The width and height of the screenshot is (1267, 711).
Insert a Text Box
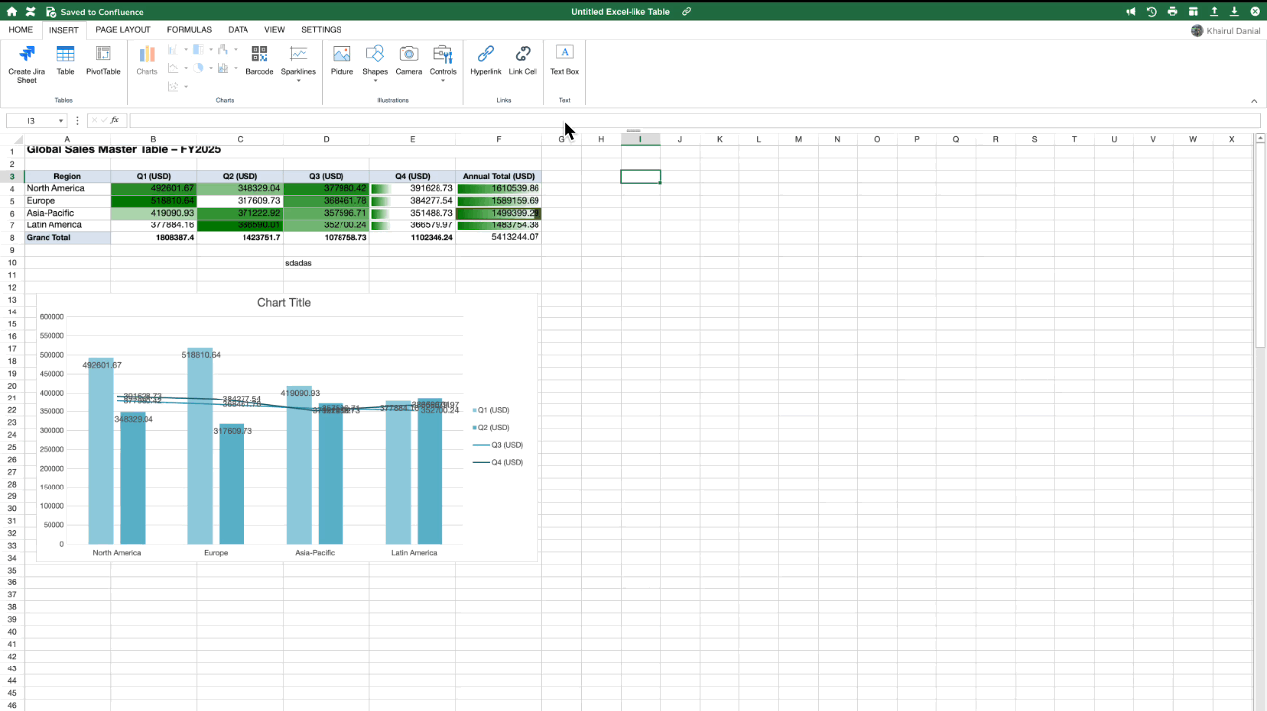pos(564,55)
